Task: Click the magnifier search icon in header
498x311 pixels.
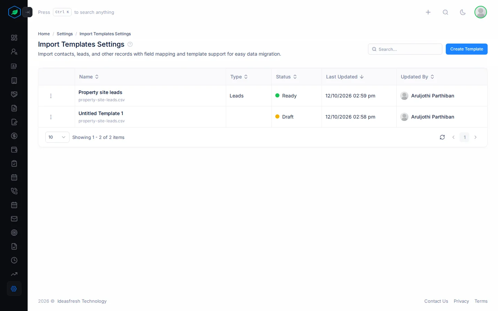Action: coord(445,12)
